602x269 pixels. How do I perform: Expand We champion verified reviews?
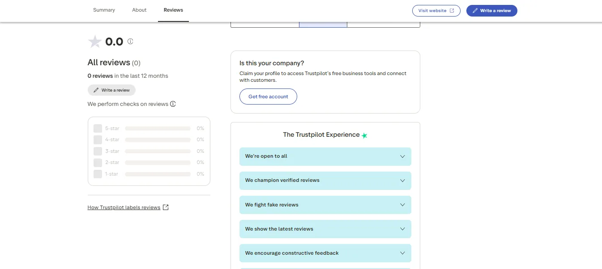click(x=325, y=181)
